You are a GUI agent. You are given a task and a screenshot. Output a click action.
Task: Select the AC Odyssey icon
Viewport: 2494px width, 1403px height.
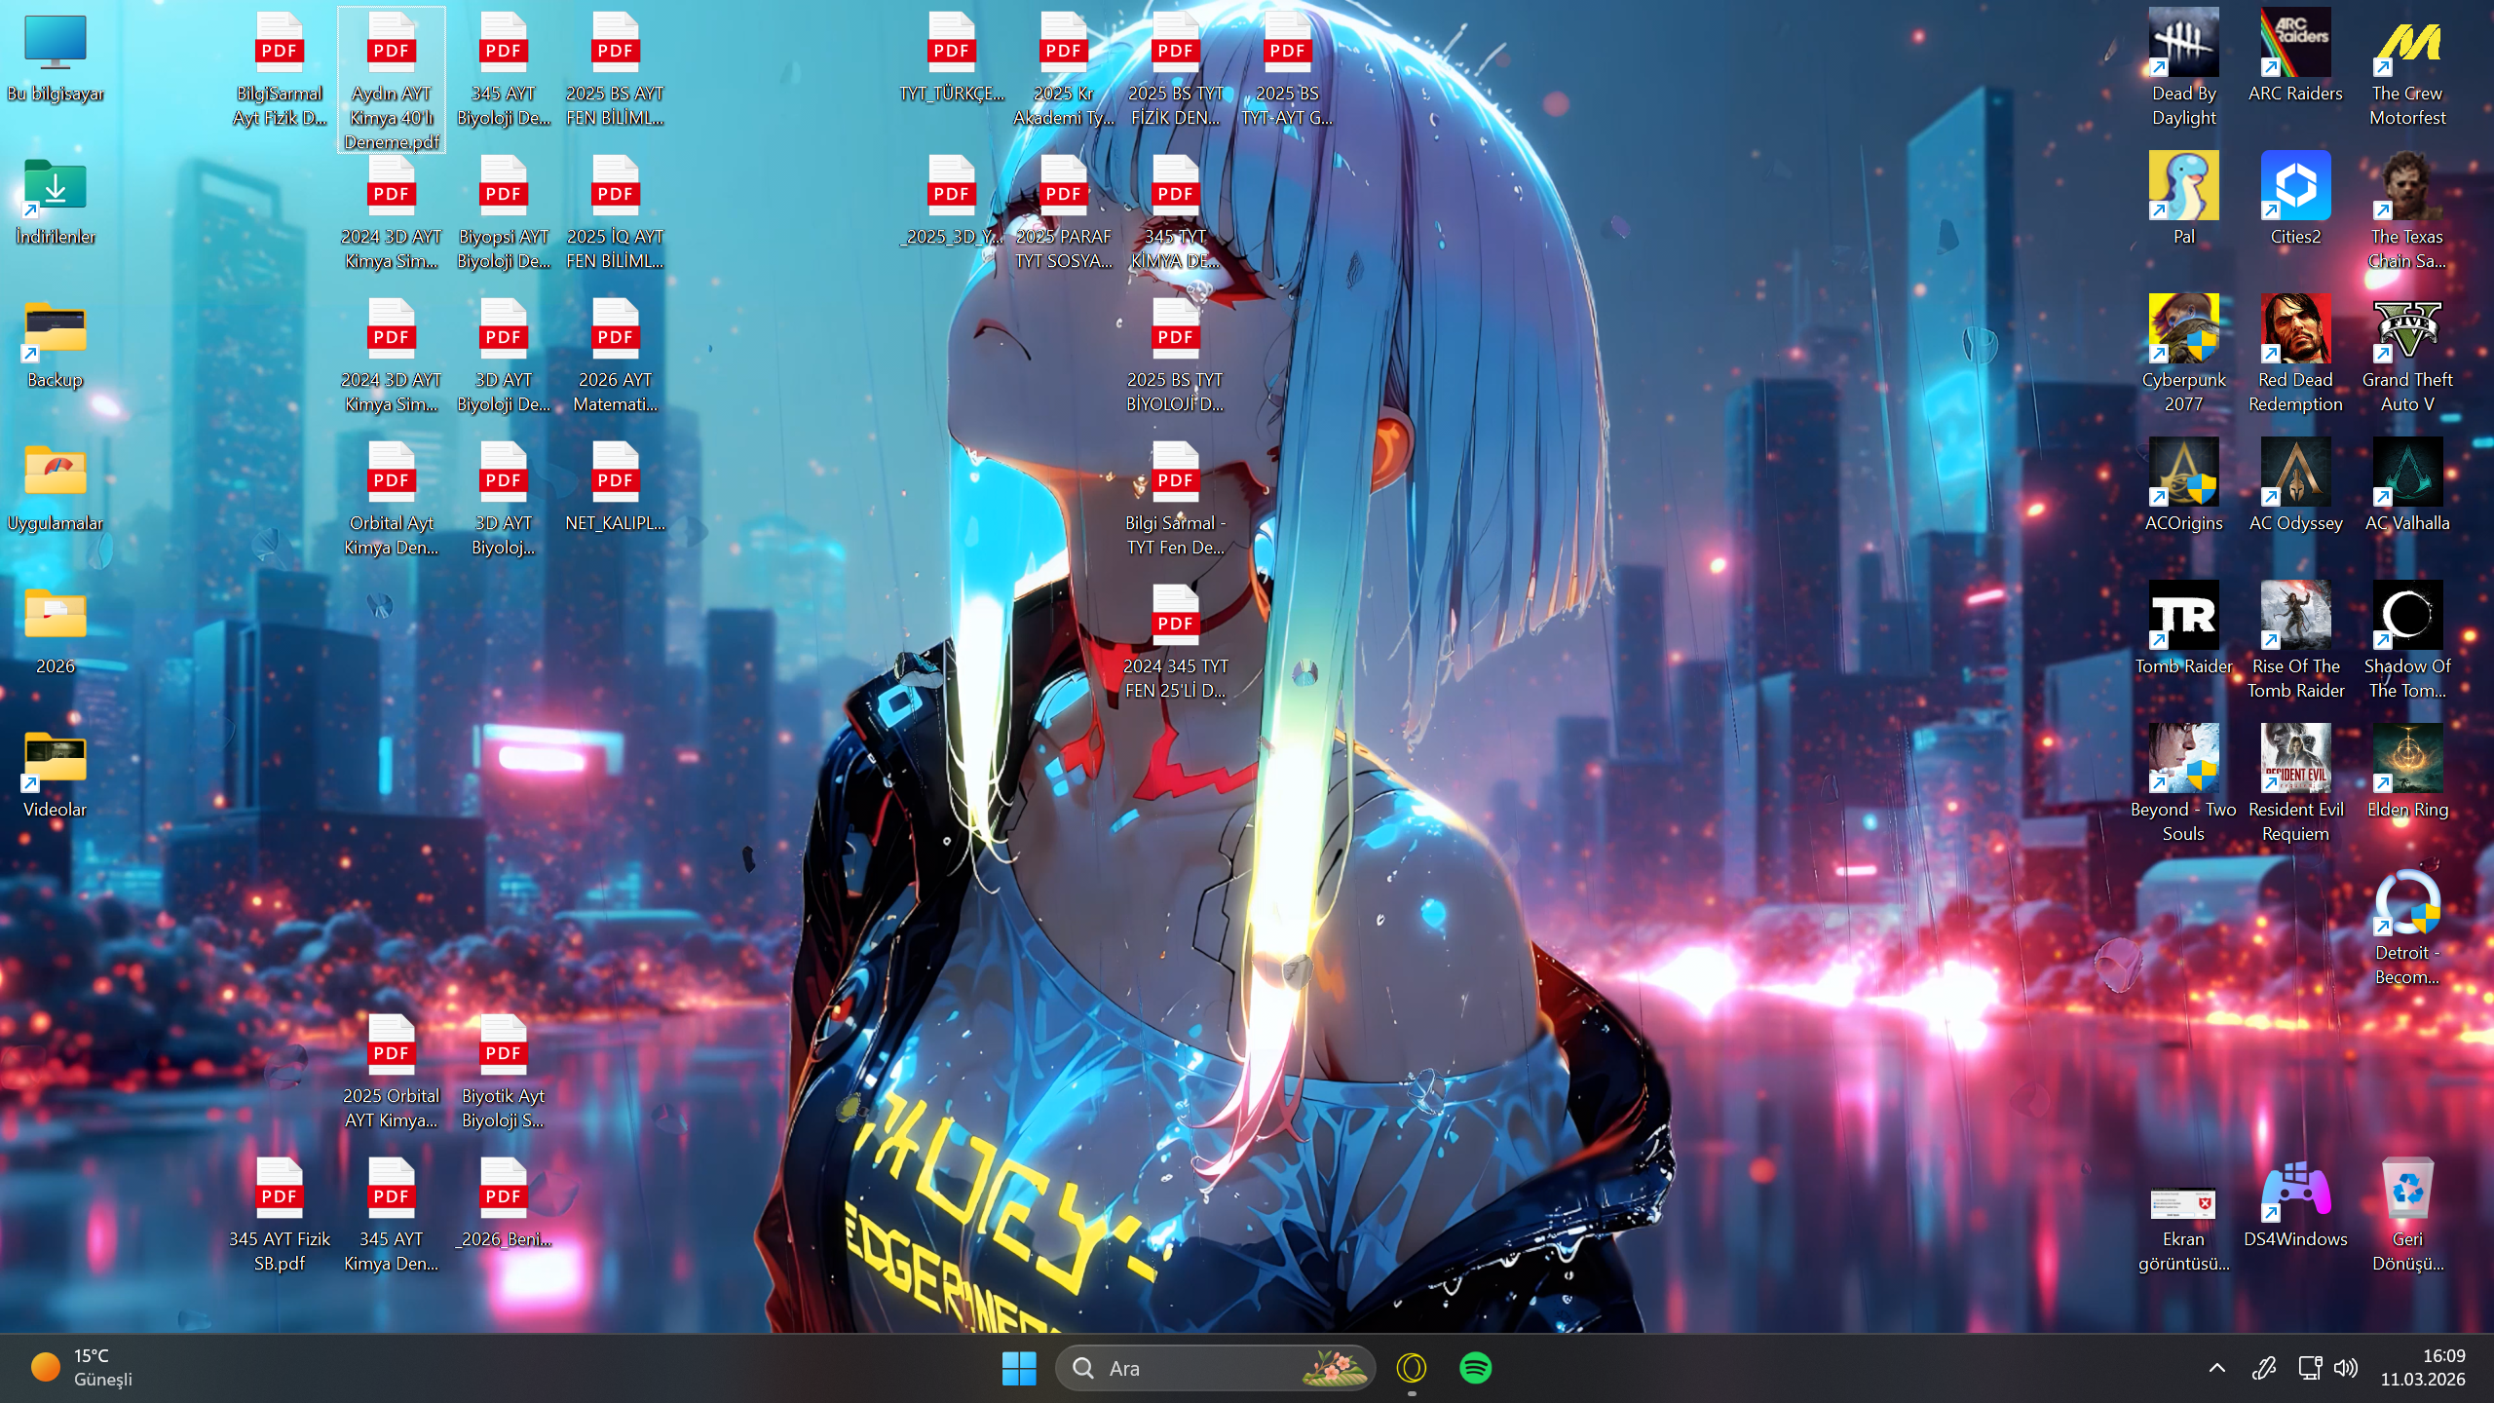pyautogui.click(x=2295, y=486)
